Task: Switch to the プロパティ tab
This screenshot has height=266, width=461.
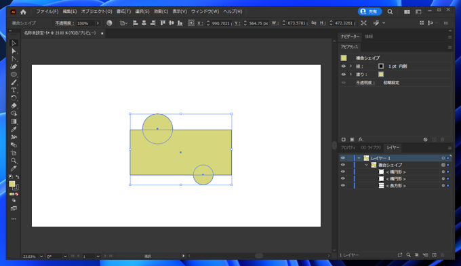Action: [348, 148]
